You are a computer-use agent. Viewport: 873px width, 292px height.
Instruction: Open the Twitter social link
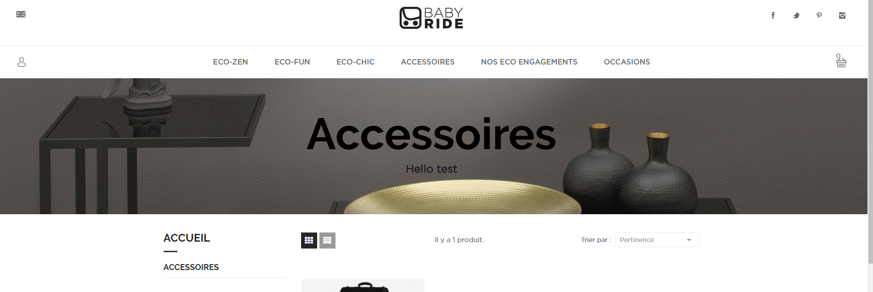[796, 16]
